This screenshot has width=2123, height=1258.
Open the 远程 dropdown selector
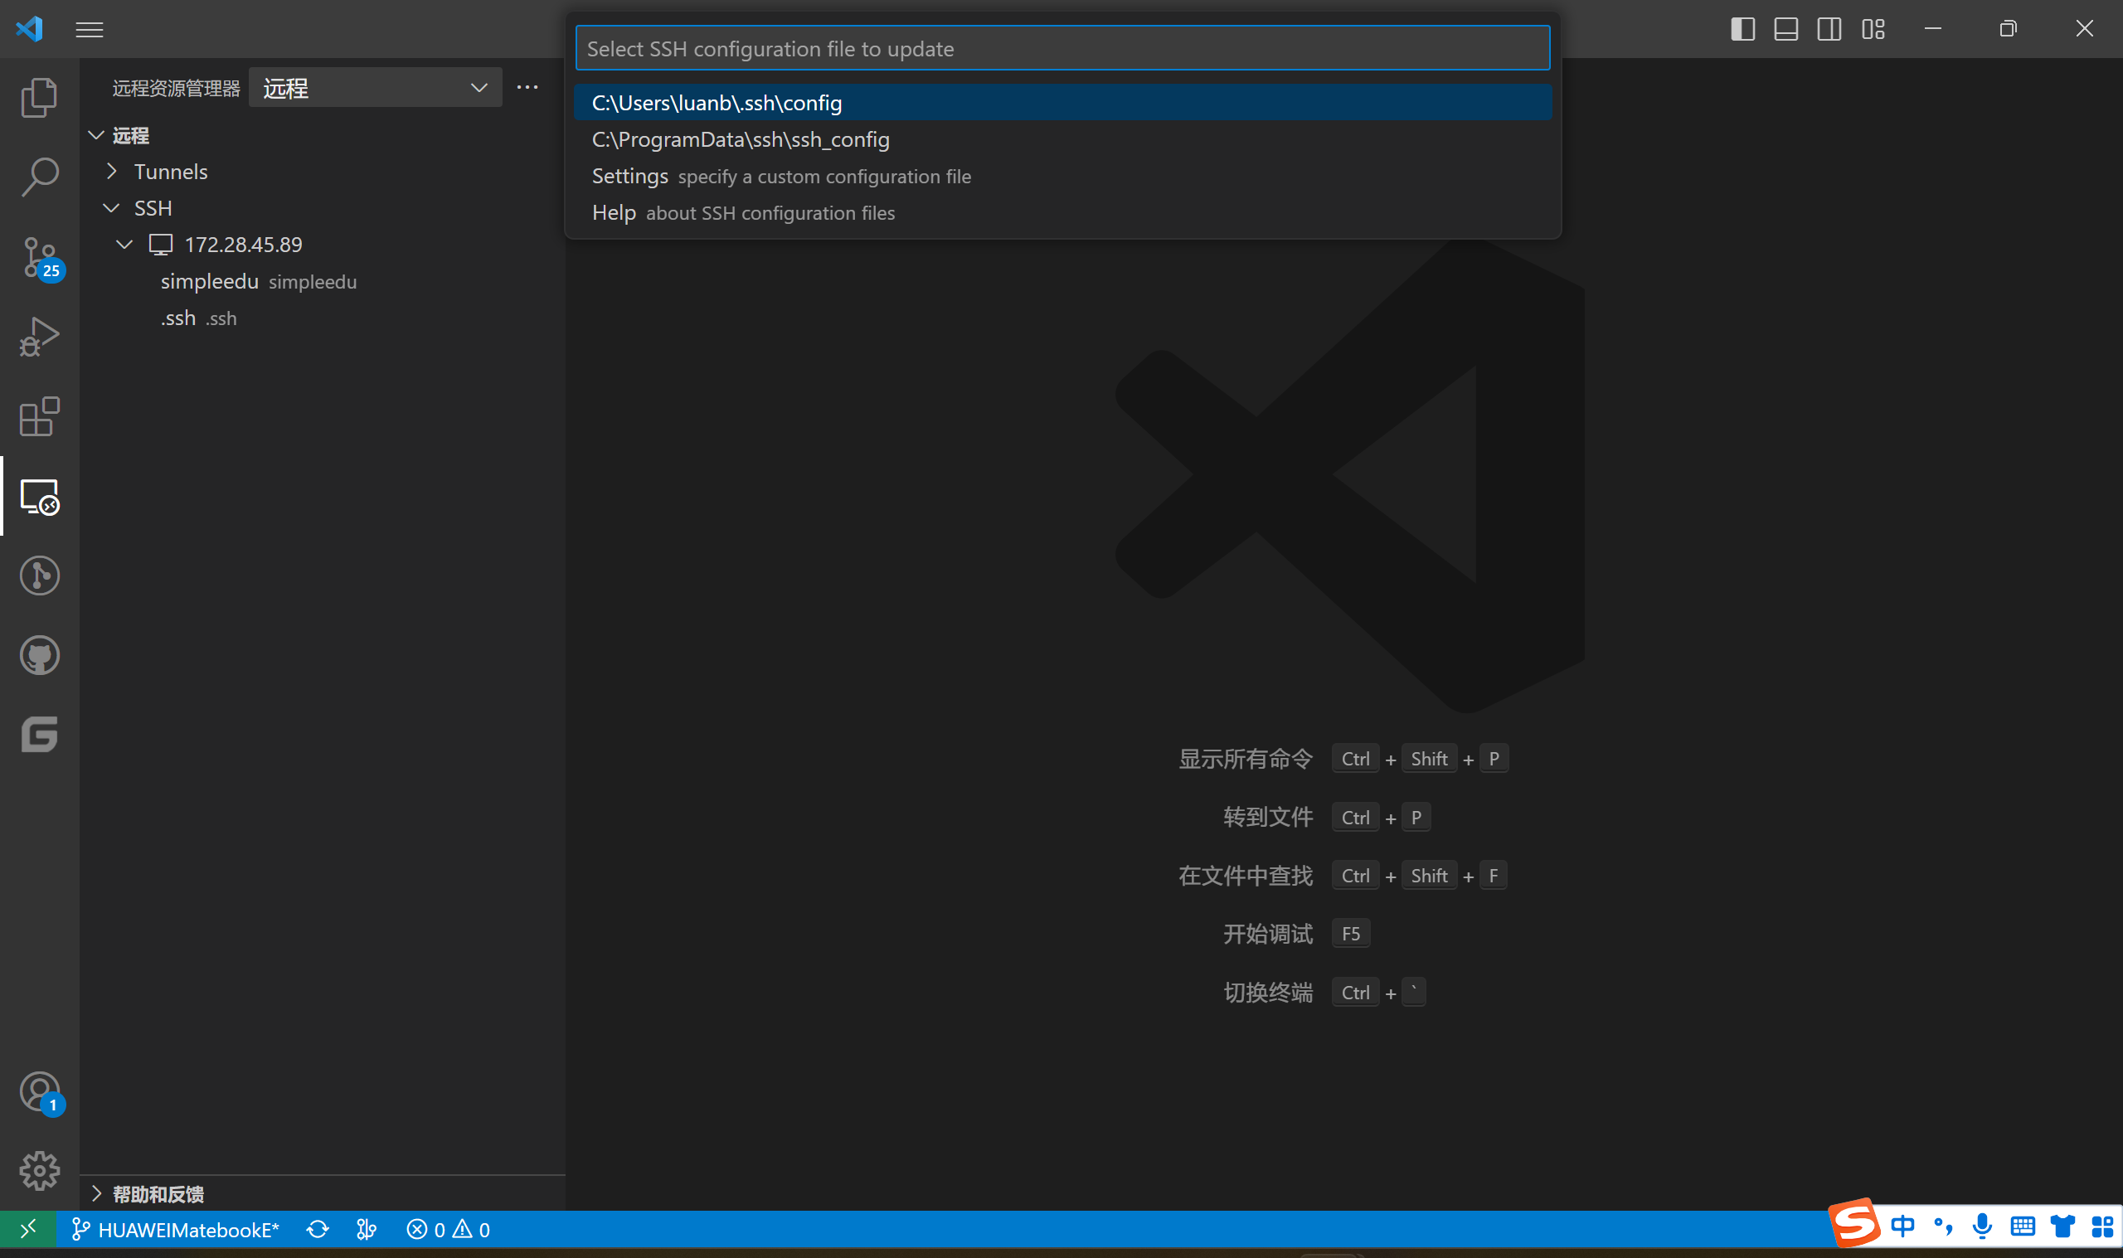point(376,88)
